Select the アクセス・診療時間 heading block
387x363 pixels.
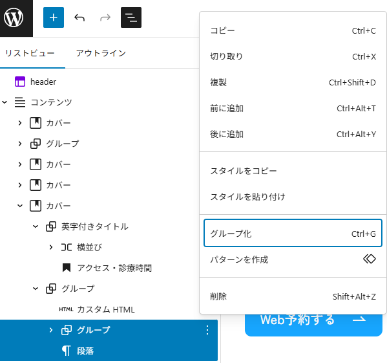(114, 268)
